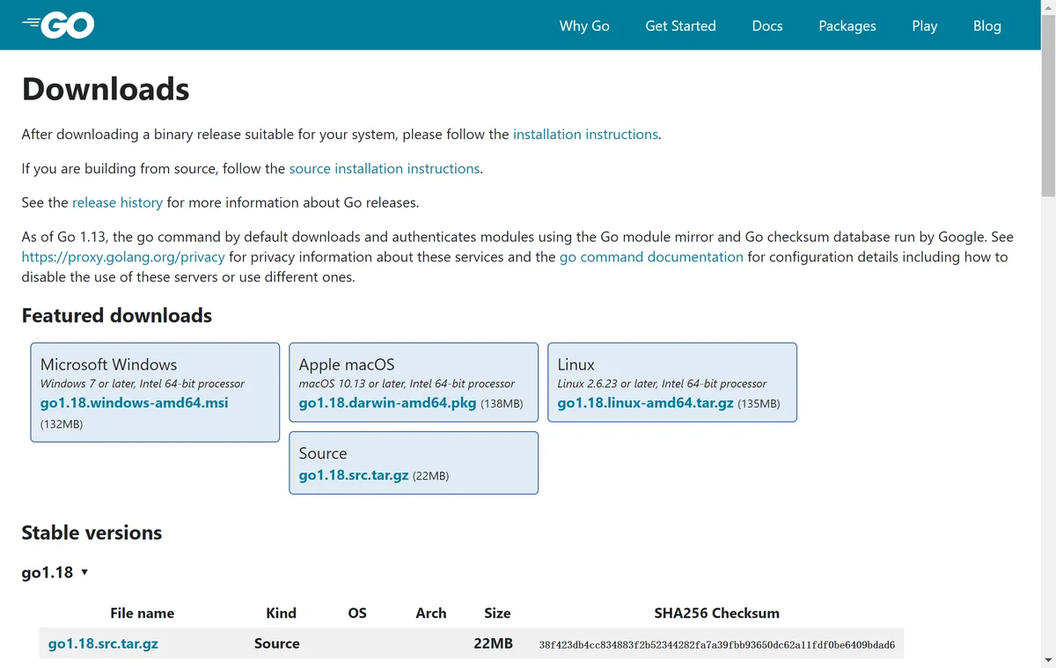Click the Kind column header

[x=281, y=613]
